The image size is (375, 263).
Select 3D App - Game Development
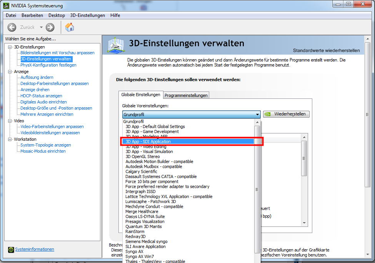click(188, 131)
